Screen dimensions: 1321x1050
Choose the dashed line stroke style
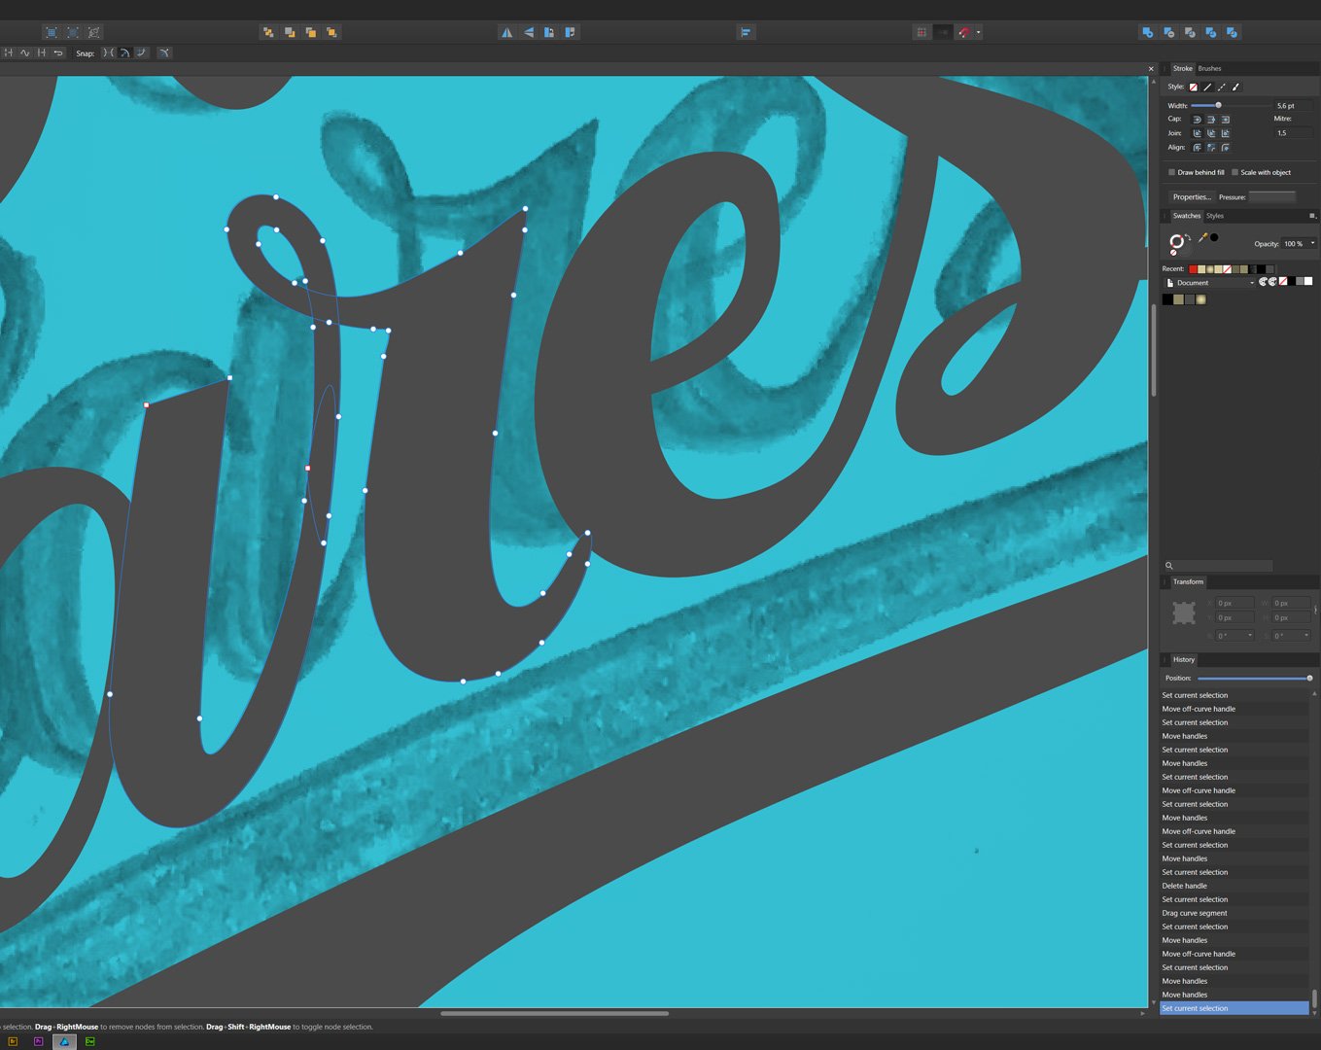point(1222,87)
